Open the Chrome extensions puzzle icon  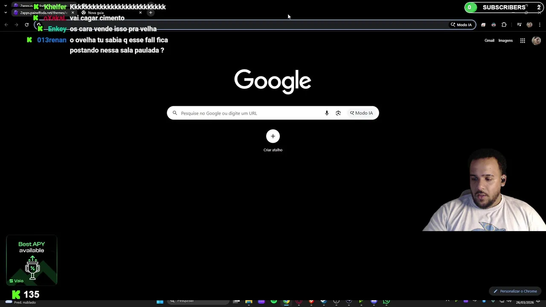504,25
